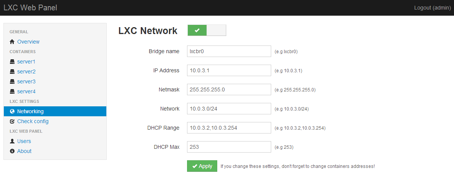Screen dimensions: 454x179
Task: Click the DHCP Max input field
Action: pos(229,147)
